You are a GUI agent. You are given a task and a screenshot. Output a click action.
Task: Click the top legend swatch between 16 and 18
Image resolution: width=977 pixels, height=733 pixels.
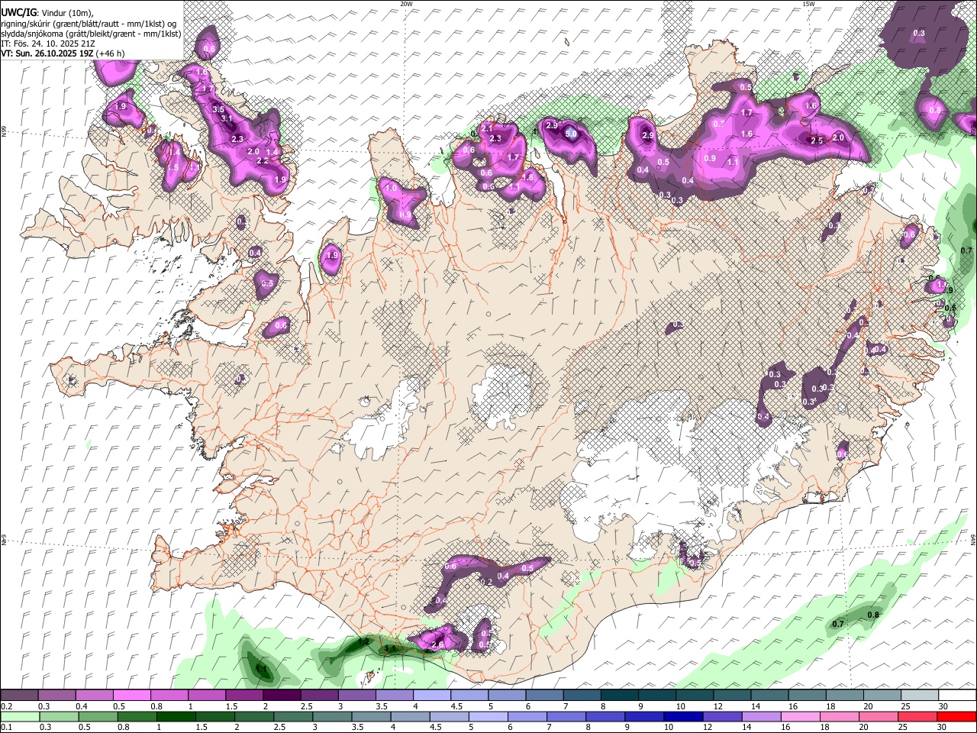click(808, 696)
